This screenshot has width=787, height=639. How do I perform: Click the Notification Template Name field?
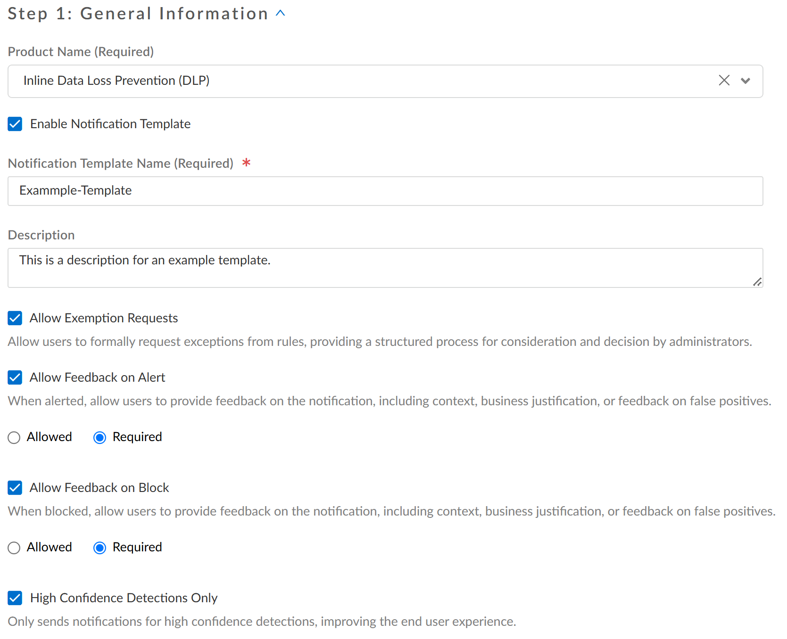pos(385,191)
